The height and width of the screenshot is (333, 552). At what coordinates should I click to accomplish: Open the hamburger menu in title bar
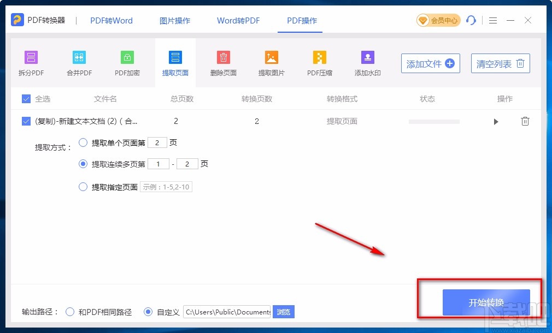click(492, 20)
